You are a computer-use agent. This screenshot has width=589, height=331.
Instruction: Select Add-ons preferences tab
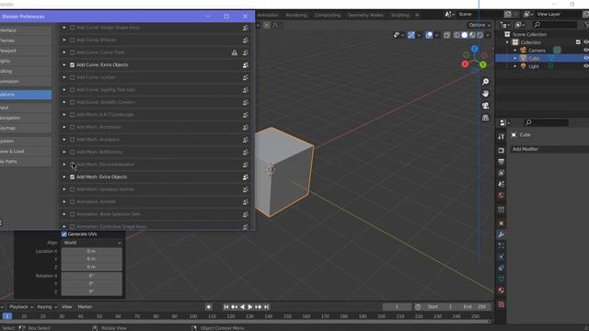[26, 95]
